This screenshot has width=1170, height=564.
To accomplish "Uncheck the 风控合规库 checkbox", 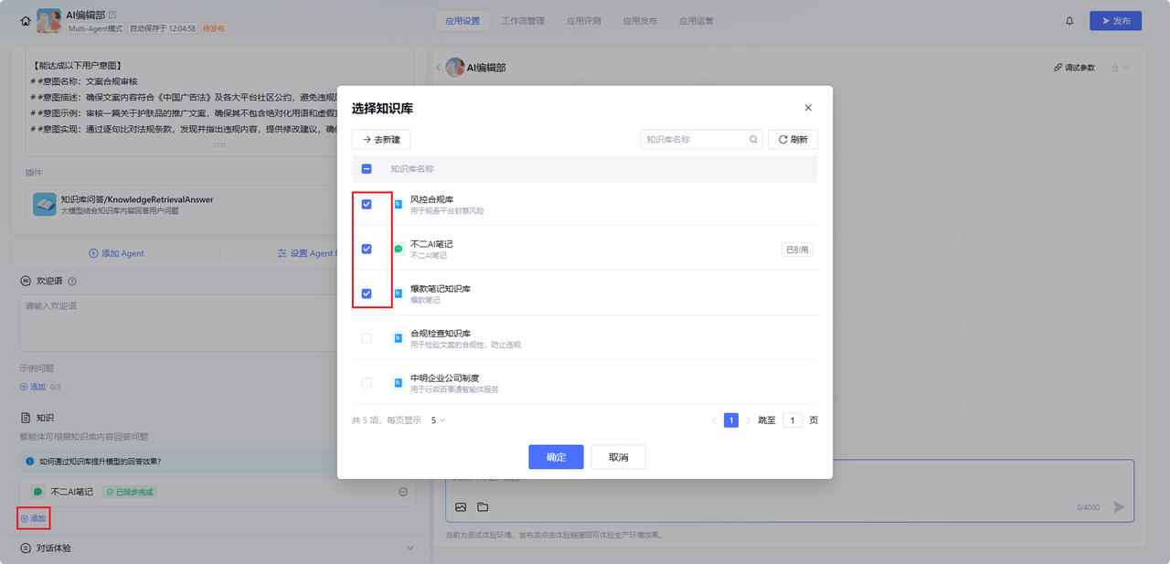I will [367, 204].
